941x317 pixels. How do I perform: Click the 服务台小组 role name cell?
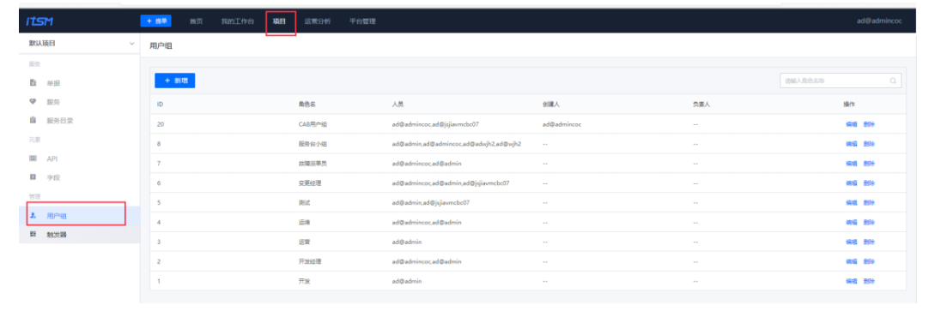click(312, 144)
